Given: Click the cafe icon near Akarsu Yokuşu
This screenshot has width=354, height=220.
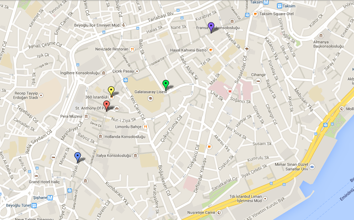Looking at the screenshot, I should (x=209, y=147).
